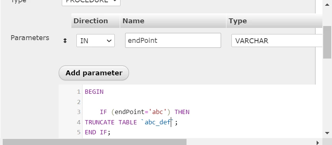The width and height of the screenshot is (332, 145).
Task: Click the Parameters label
Action: click(30, 38)
